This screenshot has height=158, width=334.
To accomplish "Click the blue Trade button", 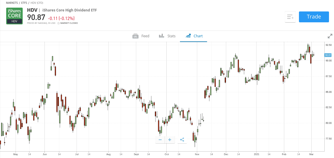I will point(314,17).
